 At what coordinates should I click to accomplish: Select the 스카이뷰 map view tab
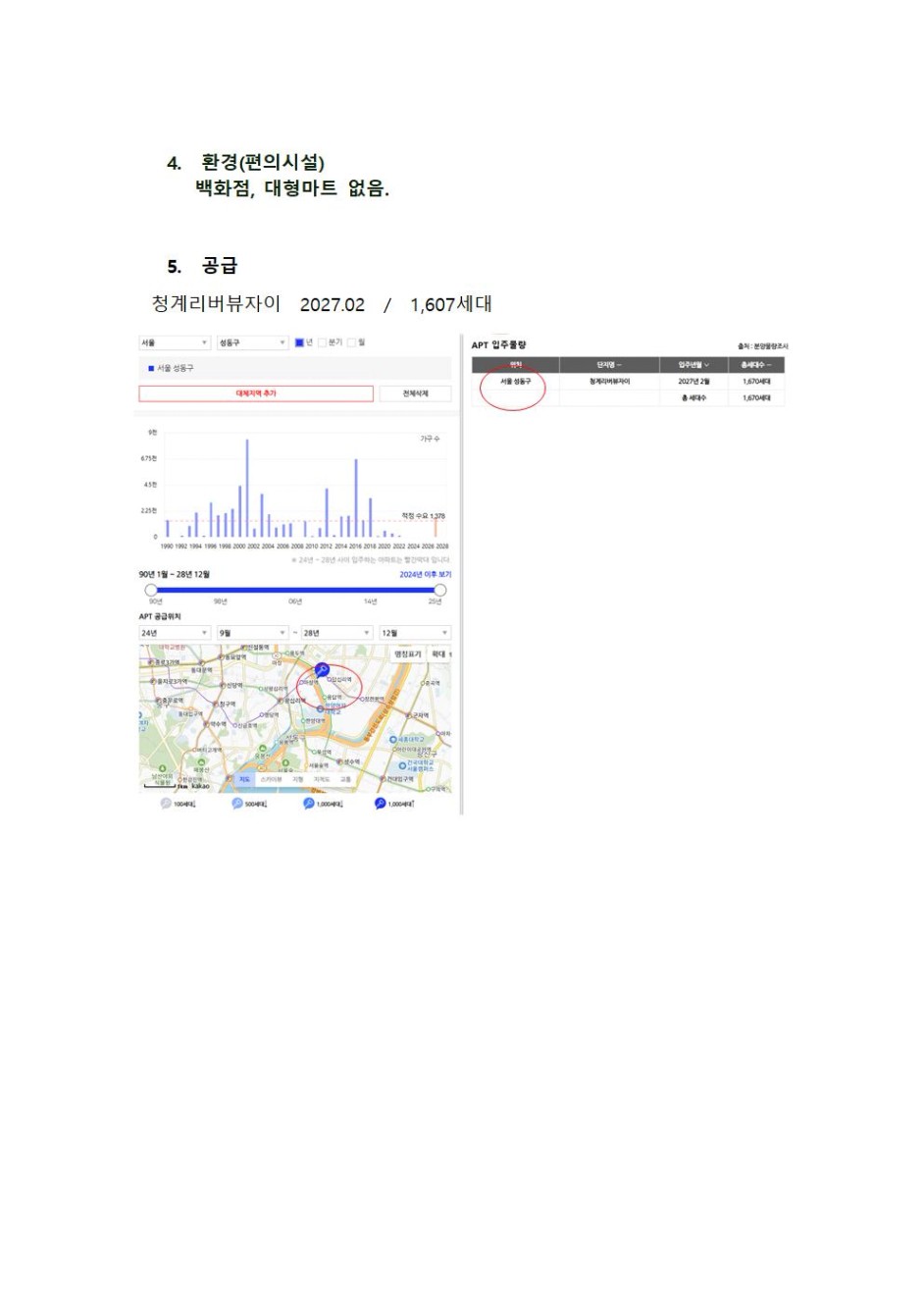(272, 779)
